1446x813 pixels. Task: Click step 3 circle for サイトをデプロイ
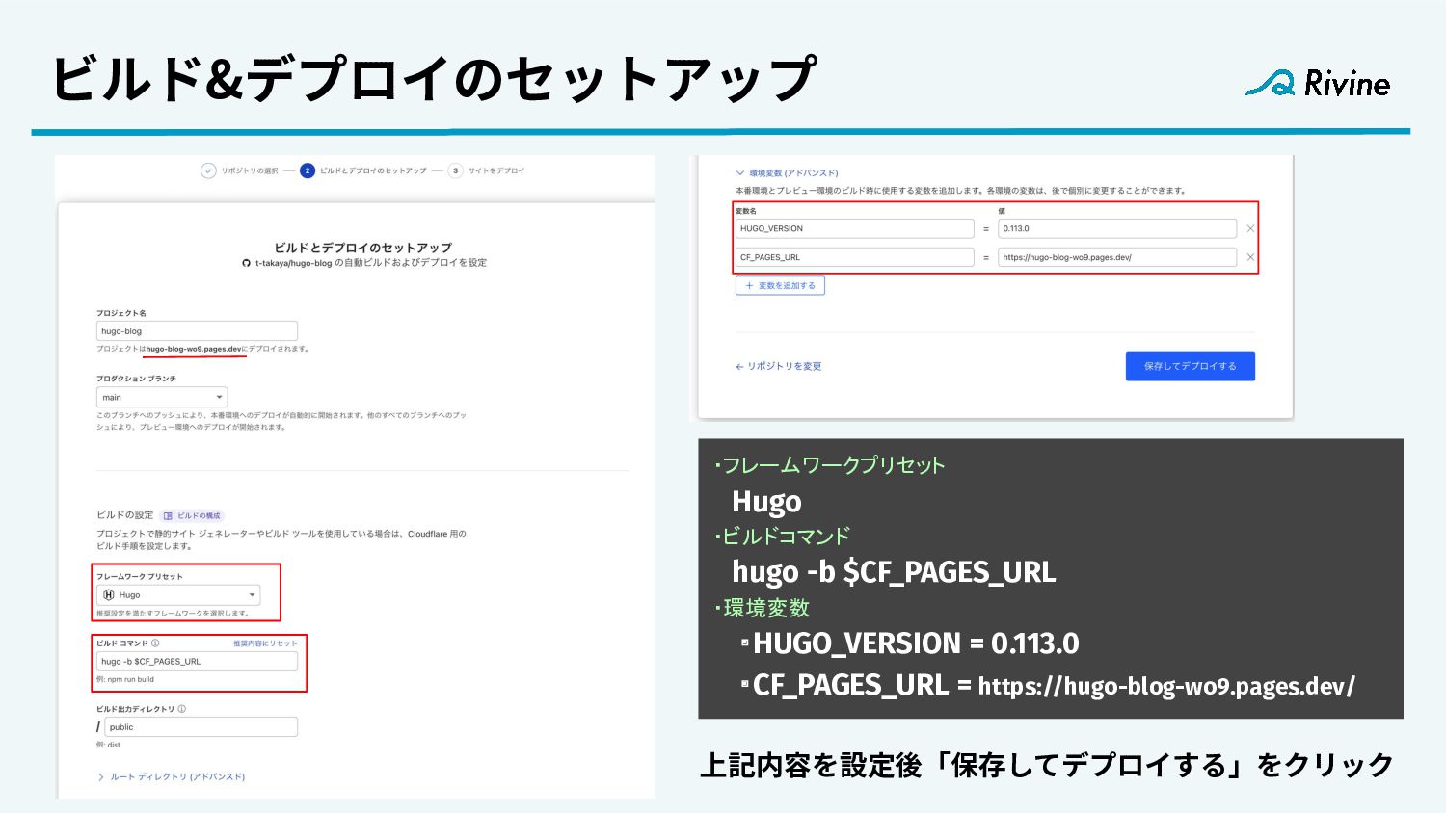point(456,170)
